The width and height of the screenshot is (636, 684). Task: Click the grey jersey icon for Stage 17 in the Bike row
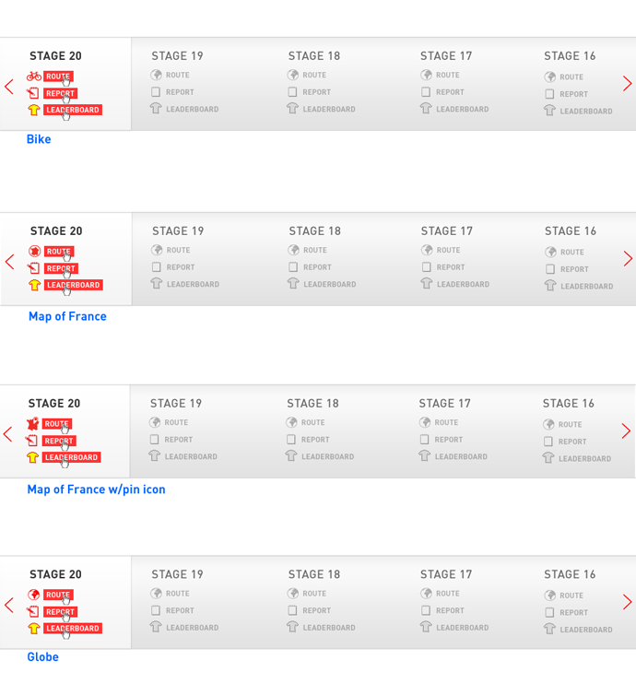[x=426, y=108]
